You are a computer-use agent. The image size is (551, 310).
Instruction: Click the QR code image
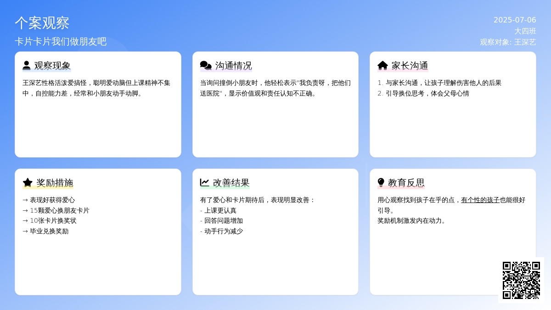(x=521, y=280)
